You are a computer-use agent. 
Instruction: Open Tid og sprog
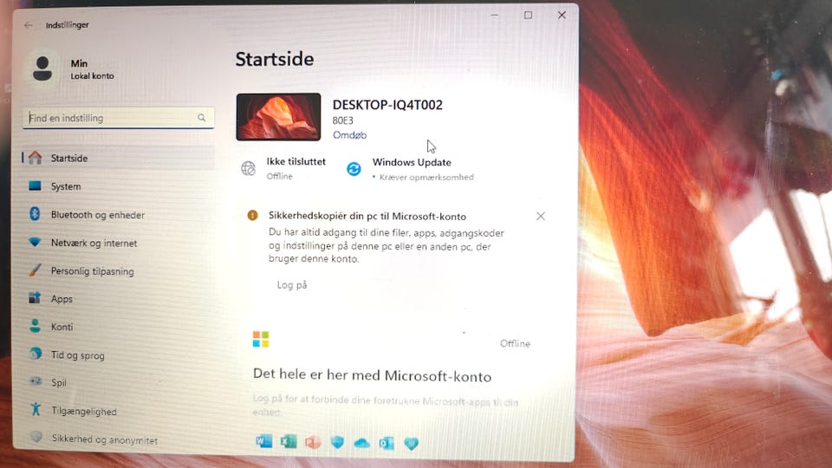118,355
